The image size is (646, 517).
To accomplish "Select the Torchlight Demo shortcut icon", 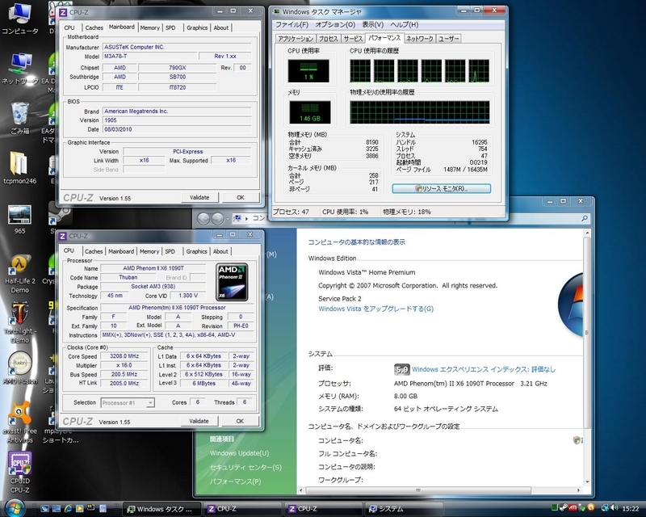I will pyautogui.click(x=19, y=322).
